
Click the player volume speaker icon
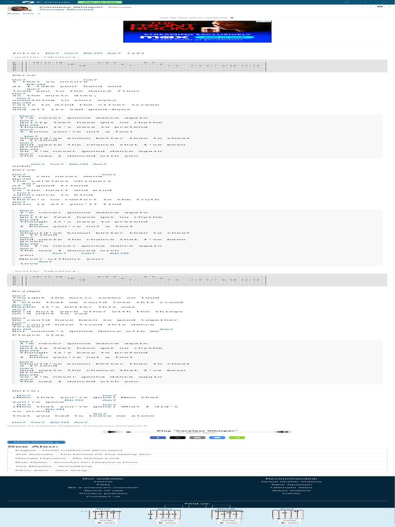(x=283, y=432)
